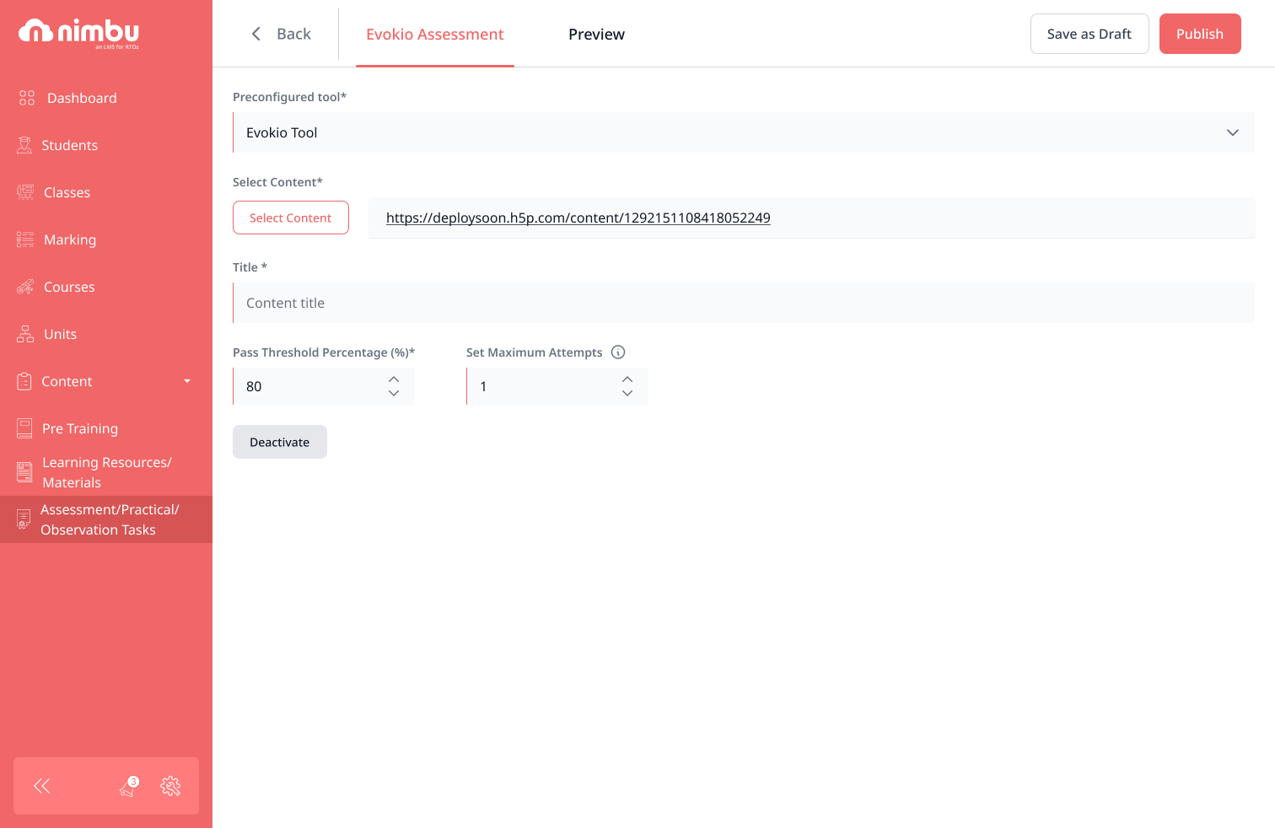
Task: Open Dashboard via its grid icon
Action: point(27,98)
